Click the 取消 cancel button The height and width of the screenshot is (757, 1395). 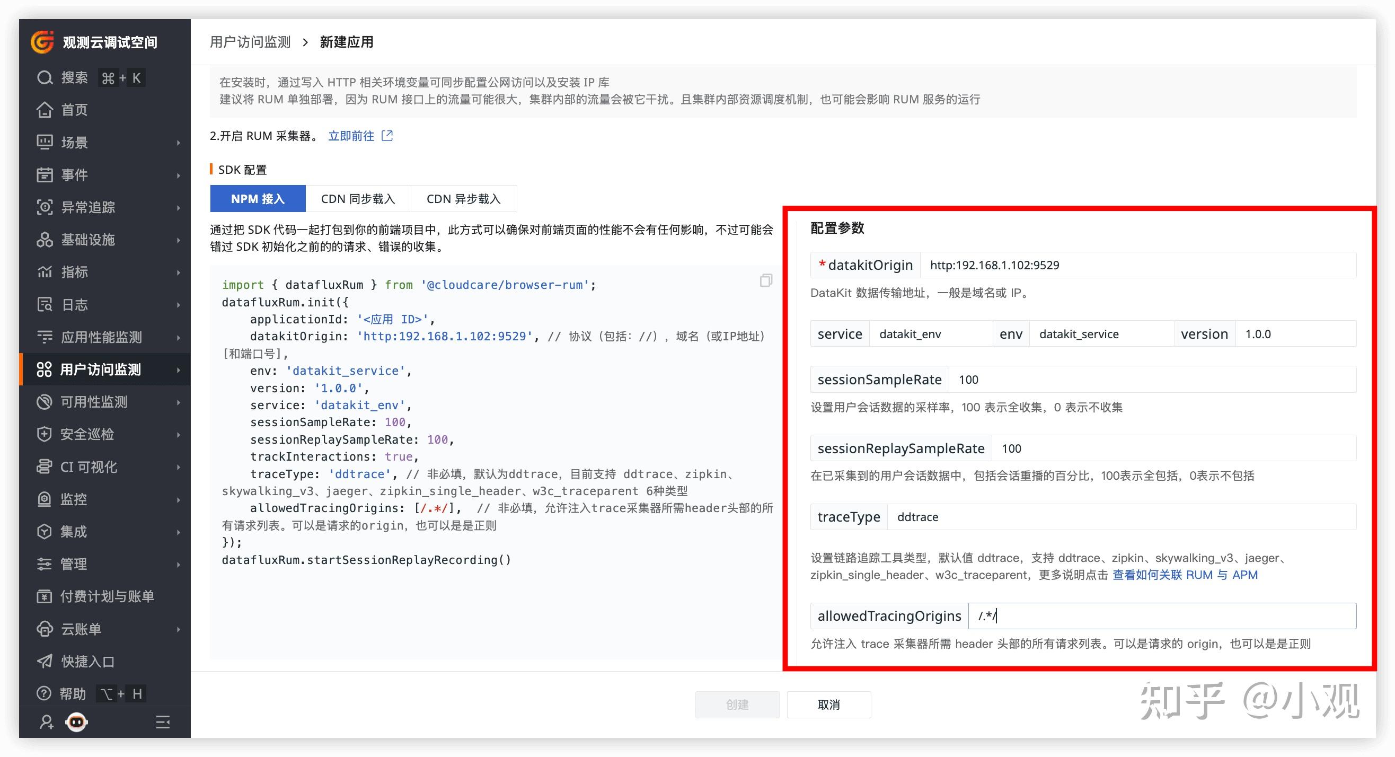(x=829, y=705)
